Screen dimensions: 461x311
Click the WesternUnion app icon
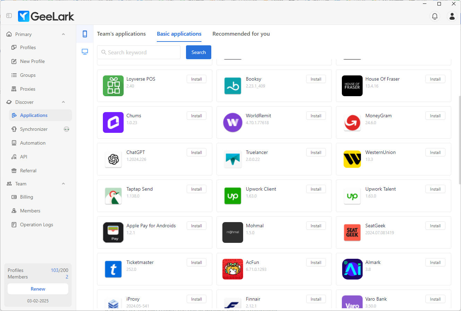pyautogui.click(x=352, y=159)
